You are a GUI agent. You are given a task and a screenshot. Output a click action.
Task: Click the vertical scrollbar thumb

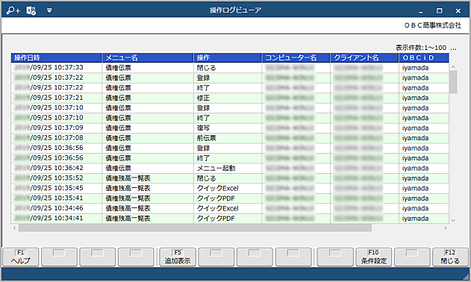coord(453,82)
